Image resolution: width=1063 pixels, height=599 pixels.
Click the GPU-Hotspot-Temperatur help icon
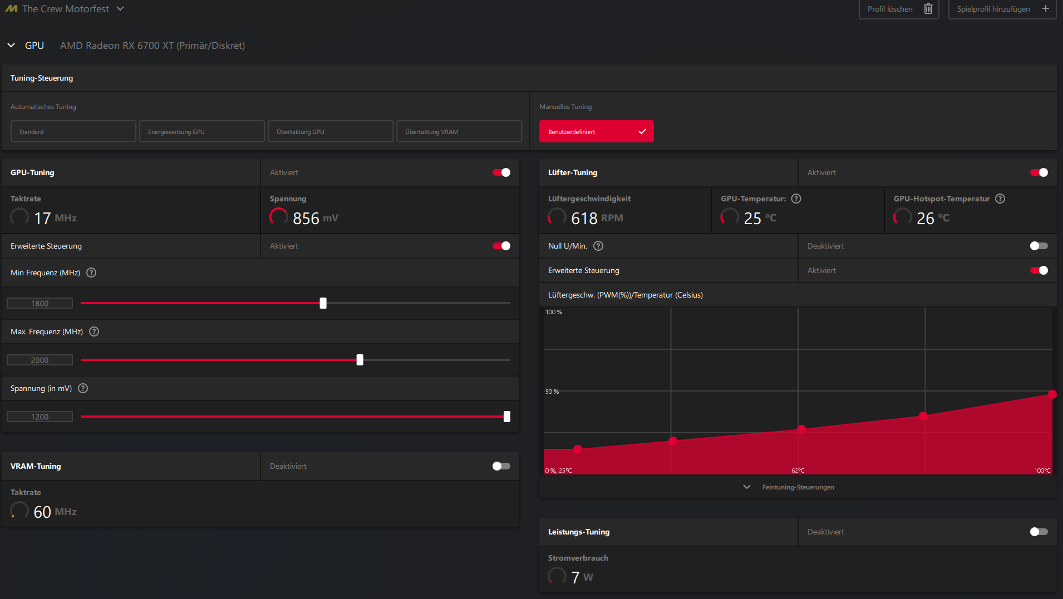tap(1000, 199)
